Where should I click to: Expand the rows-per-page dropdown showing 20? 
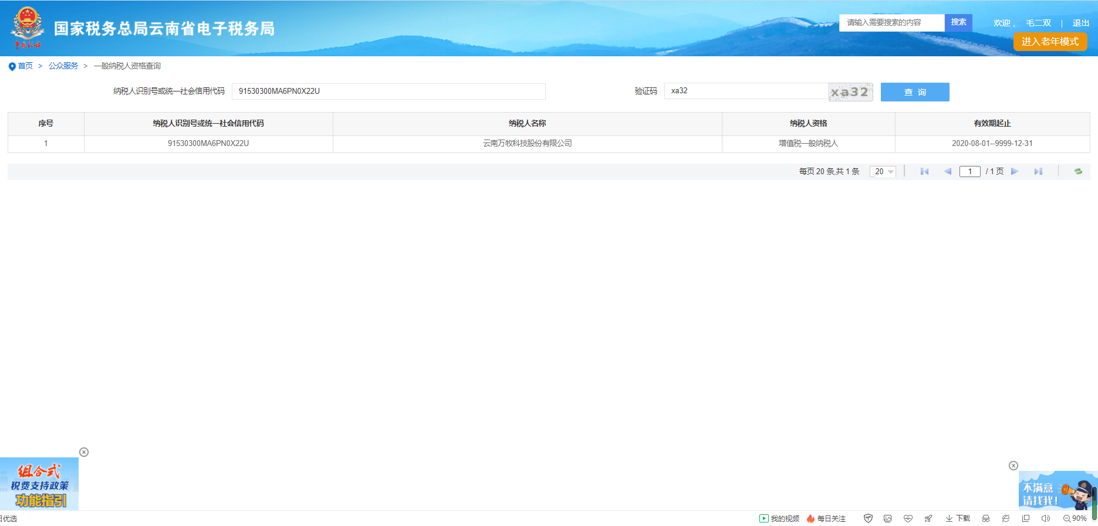(x=883, y=171)
